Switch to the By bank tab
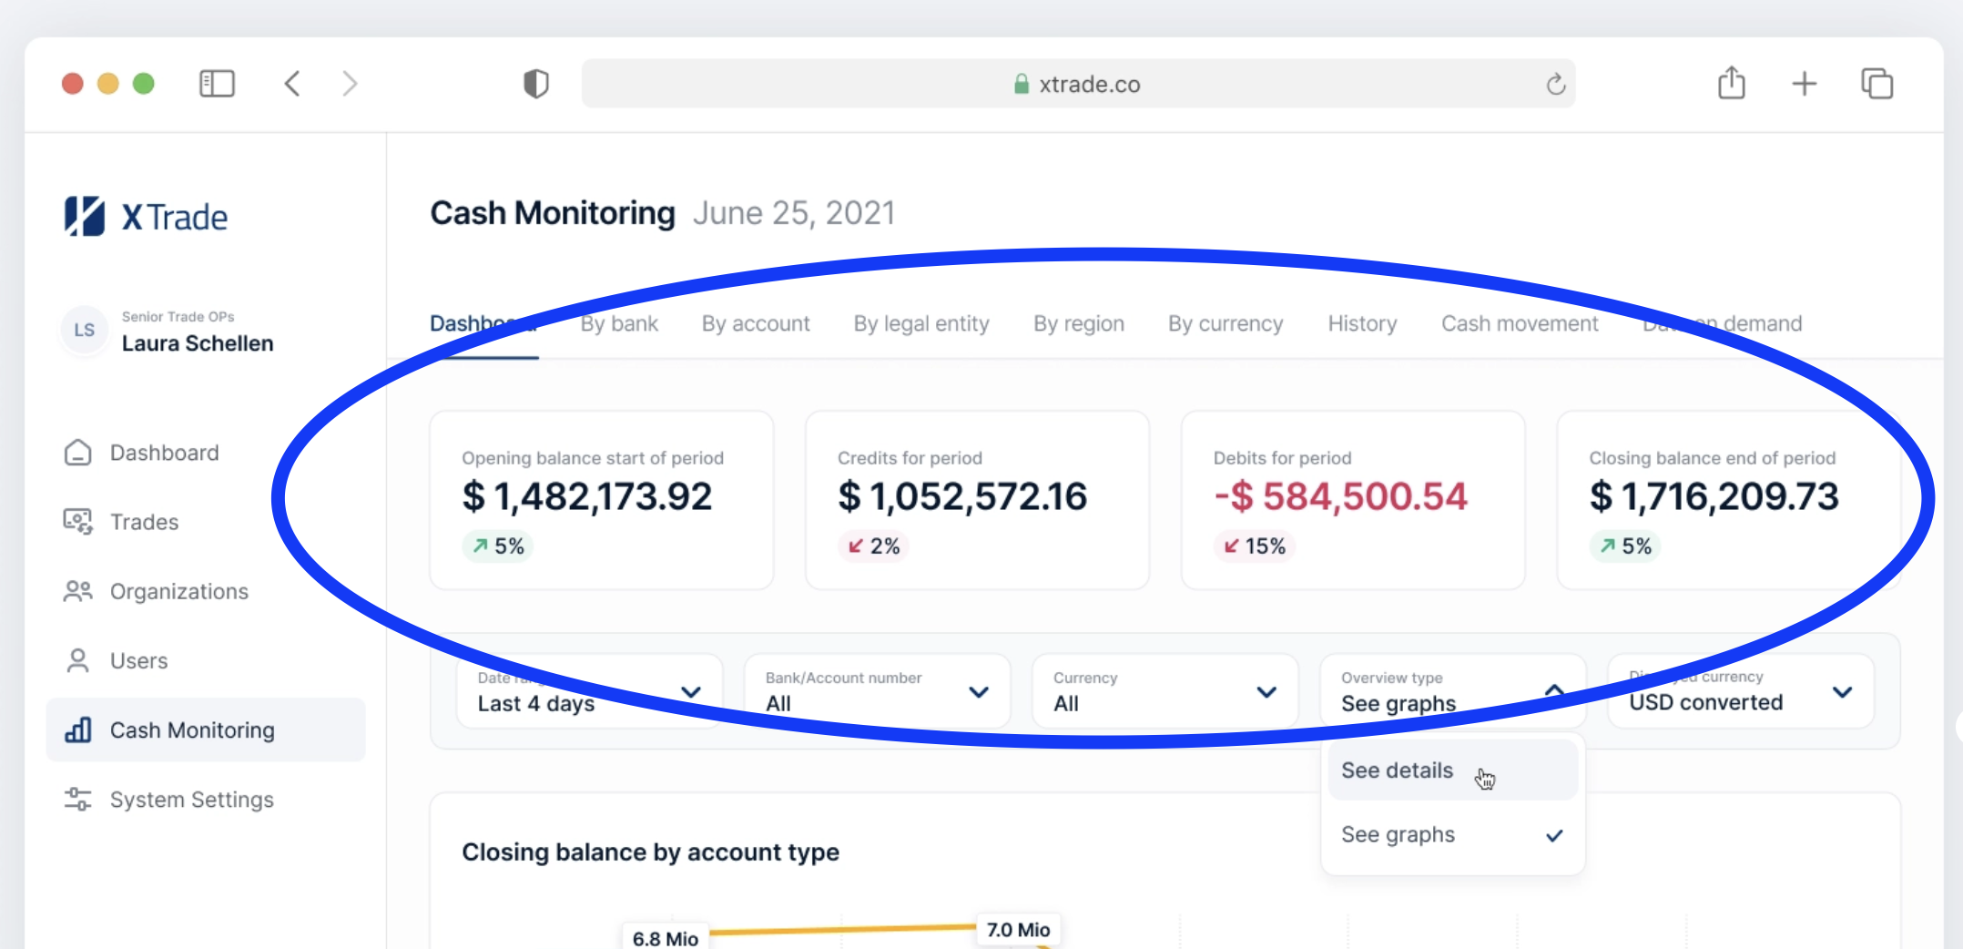Viewport: 1963px width, 949px height. (x=619, y=323)
